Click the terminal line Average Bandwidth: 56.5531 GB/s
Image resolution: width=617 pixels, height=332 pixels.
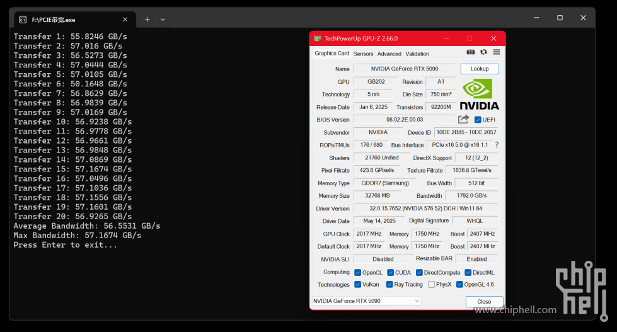pyautogui.click(x=86, y=226)
